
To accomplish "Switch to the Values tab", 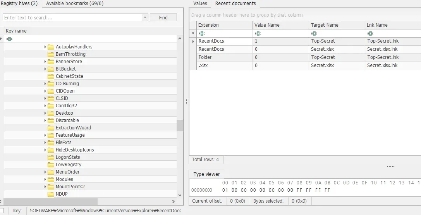I will tap(200, 3).
